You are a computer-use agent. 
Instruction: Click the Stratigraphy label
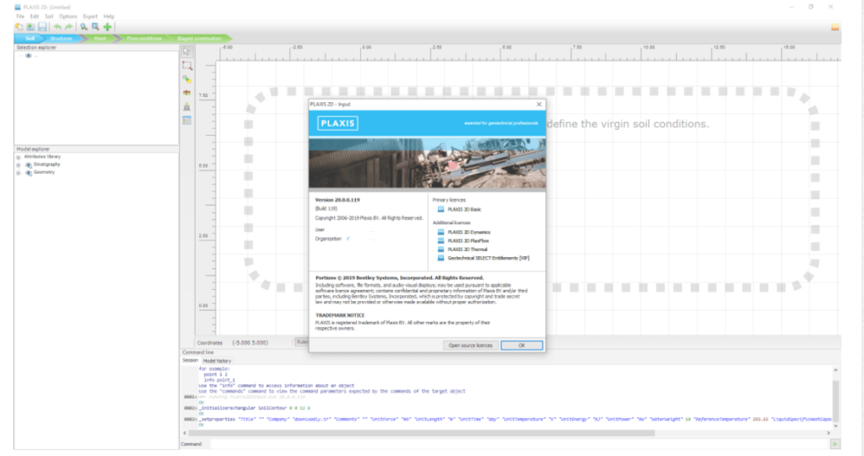pos(47,164)
